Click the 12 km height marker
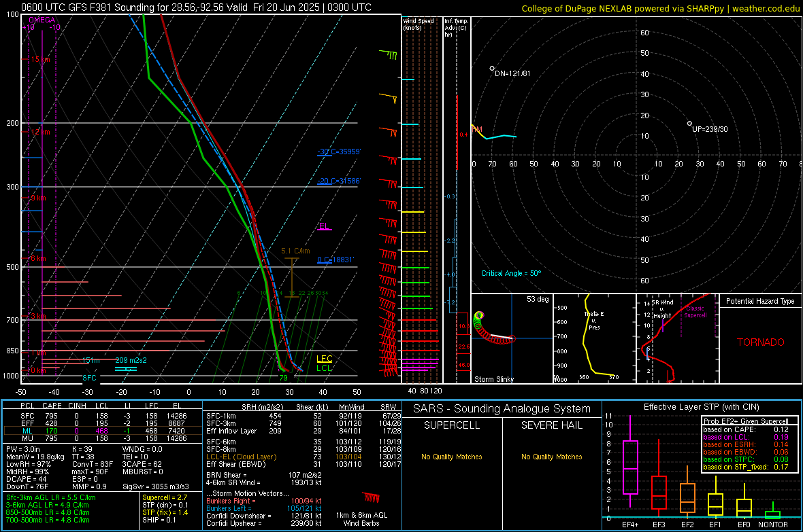Screen dimensions: 803x532 point(40,132)
